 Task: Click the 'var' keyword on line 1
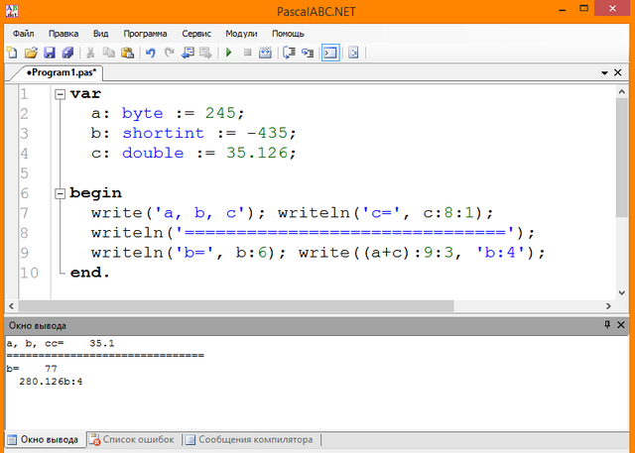click(85, 94)
